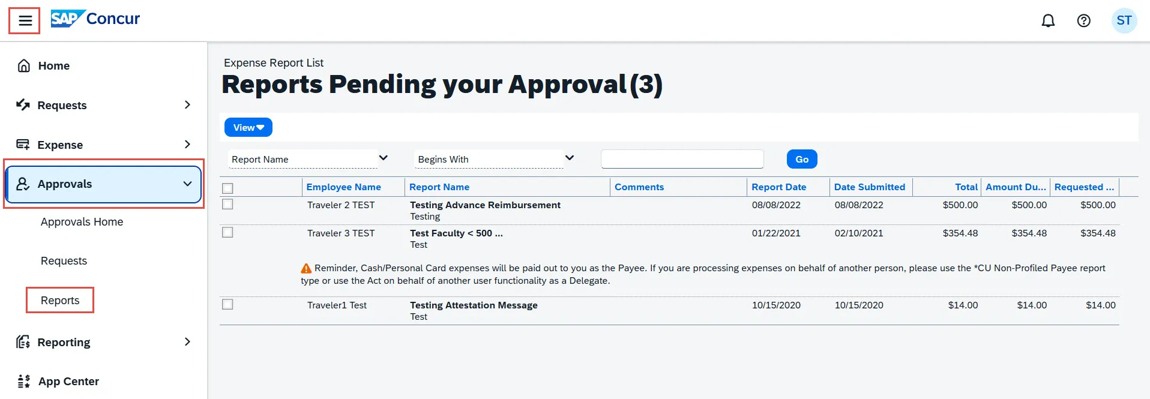Click the SAP Concur logo
1150x399 pixels.
95,19
